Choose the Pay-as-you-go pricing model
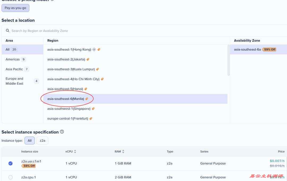 [x=15, y=8]
